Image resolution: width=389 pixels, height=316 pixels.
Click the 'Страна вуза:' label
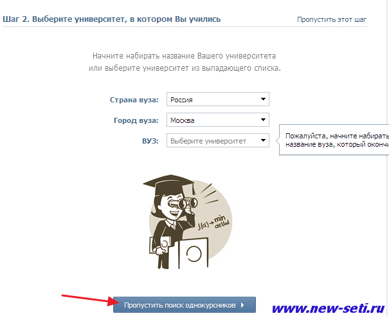(x=134, y=100)
